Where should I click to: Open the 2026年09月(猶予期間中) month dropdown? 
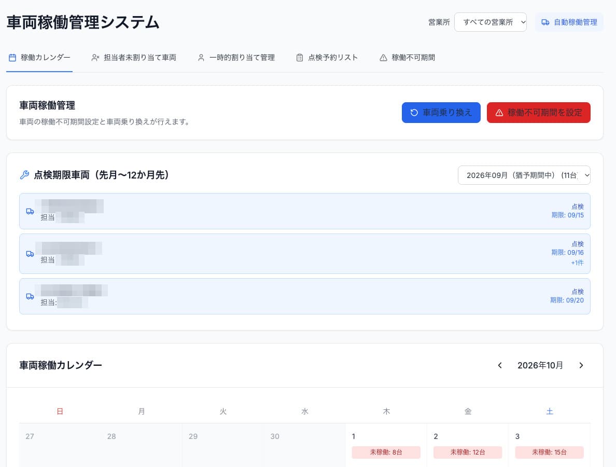(524, 175)
